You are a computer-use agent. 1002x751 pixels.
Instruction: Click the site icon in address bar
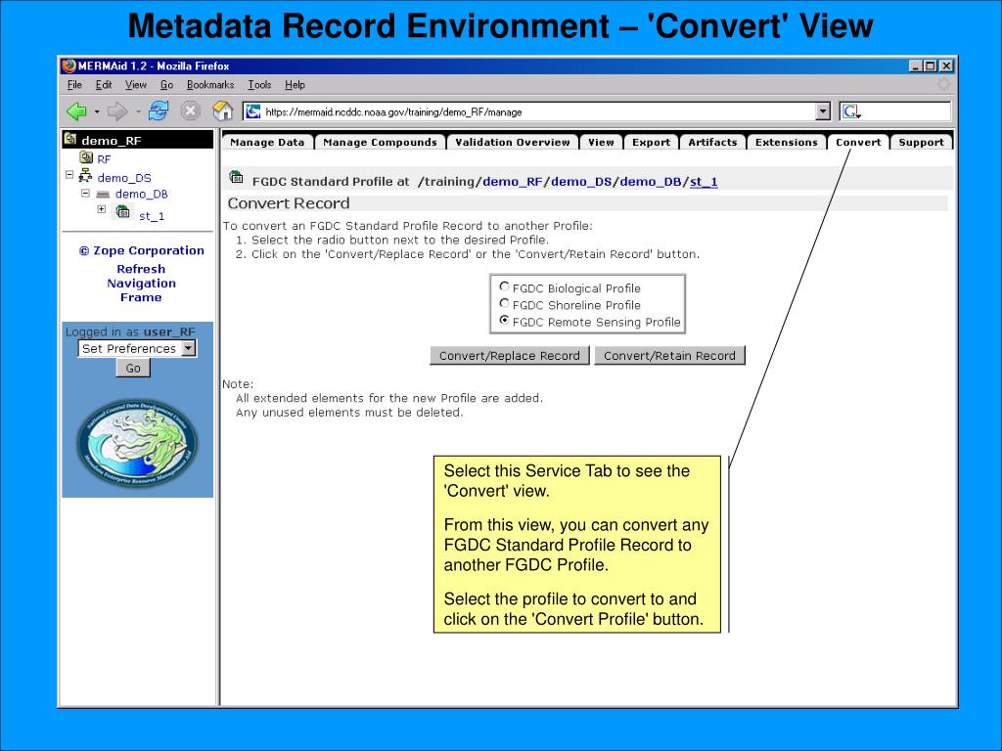[253, 111]
